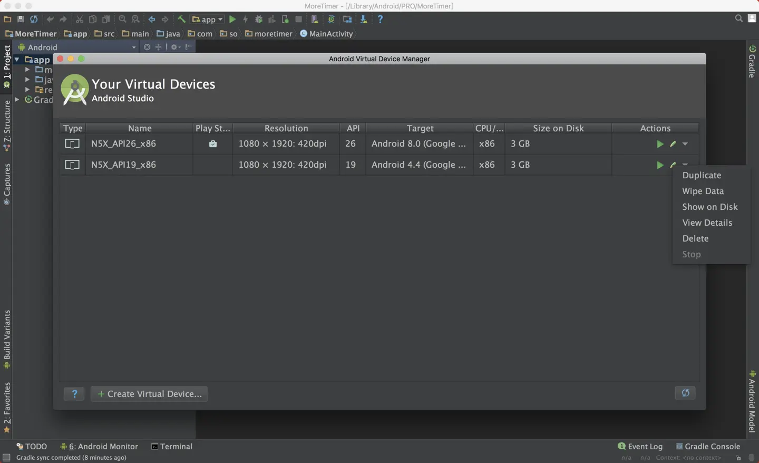This screenshot has width=759, height=463.
Task: Click the Collapse All icon in Project panel
Action: pos(159,47)
